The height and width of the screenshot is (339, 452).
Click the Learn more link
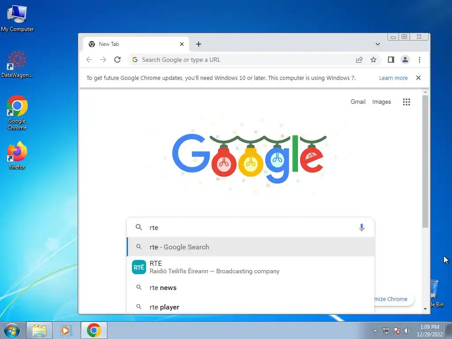[393, 78]
